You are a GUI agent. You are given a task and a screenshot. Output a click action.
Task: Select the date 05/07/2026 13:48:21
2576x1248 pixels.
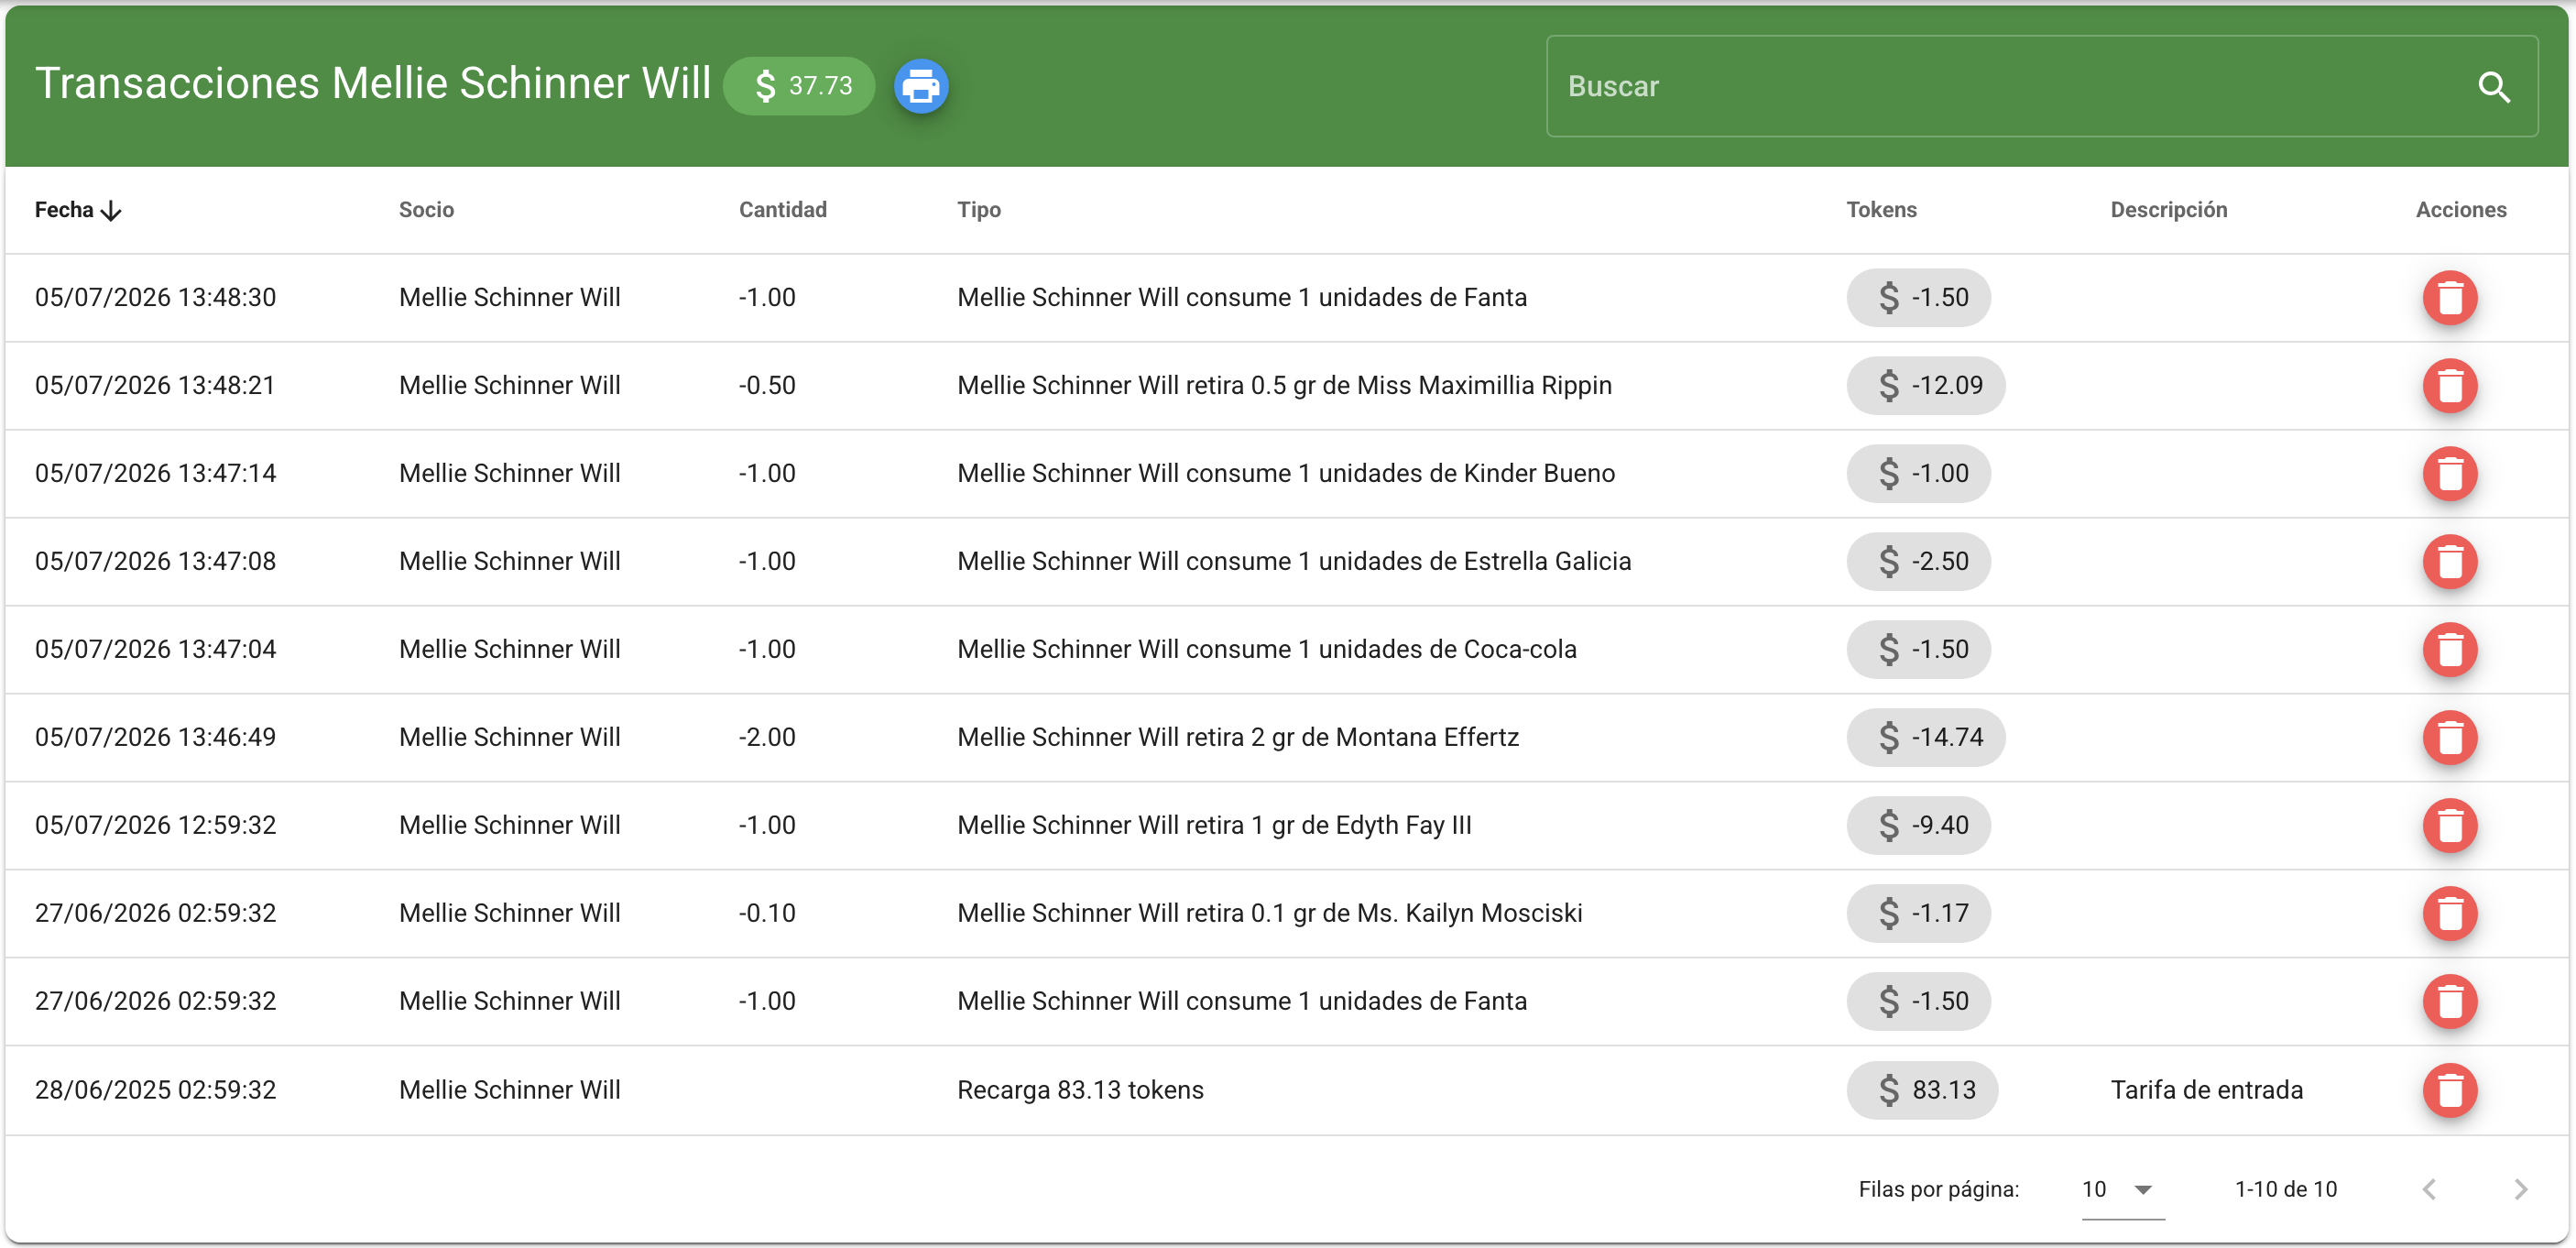pos(155,386)
